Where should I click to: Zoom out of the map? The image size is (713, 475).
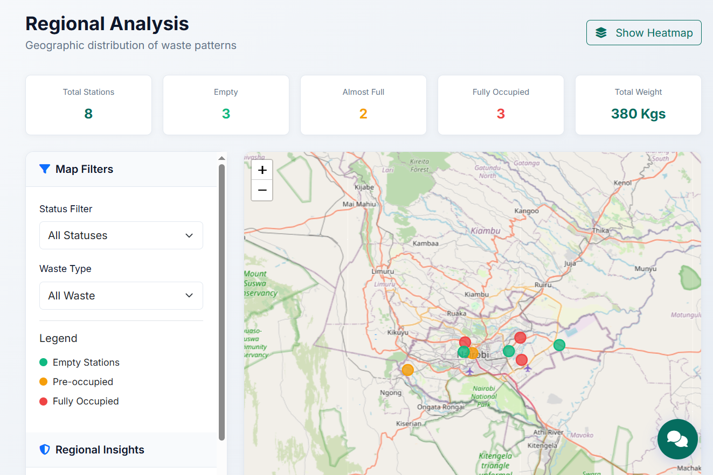pos(262,190)
